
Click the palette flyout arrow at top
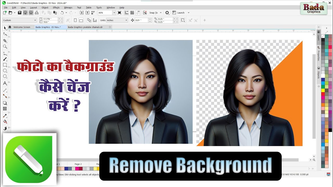pyautogui.click(x=326, y=28)
